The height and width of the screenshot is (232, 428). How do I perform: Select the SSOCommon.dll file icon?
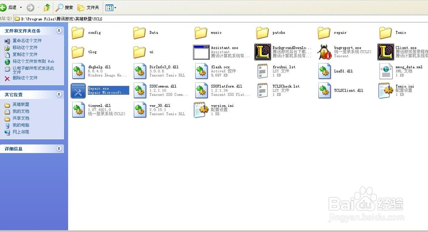(140, 91)
